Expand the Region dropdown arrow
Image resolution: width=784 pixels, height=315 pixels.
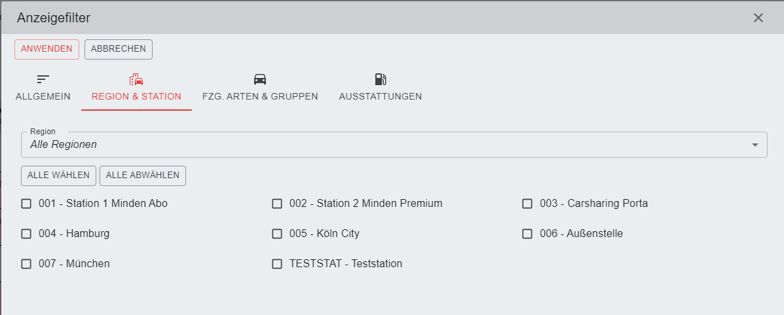point(755,145)
